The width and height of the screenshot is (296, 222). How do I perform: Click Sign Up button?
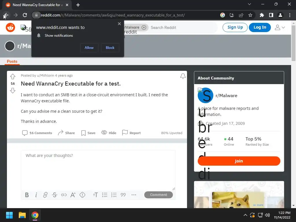[x=235, y=27]
